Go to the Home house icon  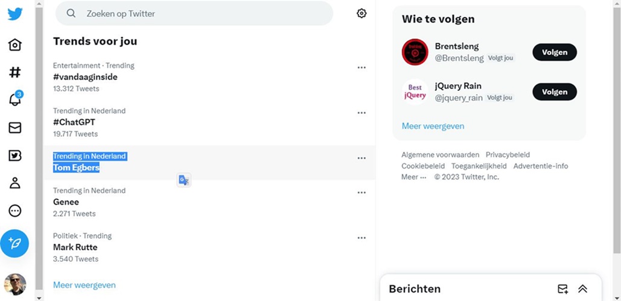click(15, 45)
